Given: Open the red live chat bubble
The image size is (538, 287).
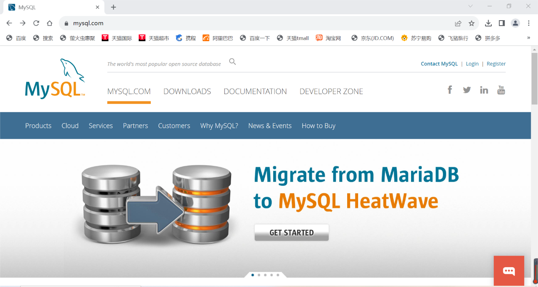Looking at the screenshot, I should [509, 271].
